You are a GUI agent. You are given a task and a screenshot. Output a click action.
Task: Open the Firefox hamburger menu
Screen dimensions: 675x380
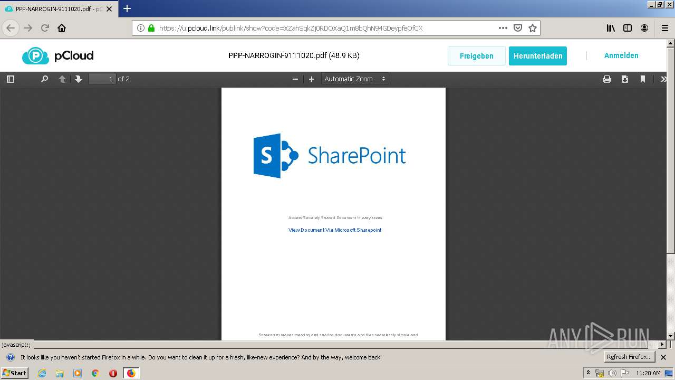[664, 28]
